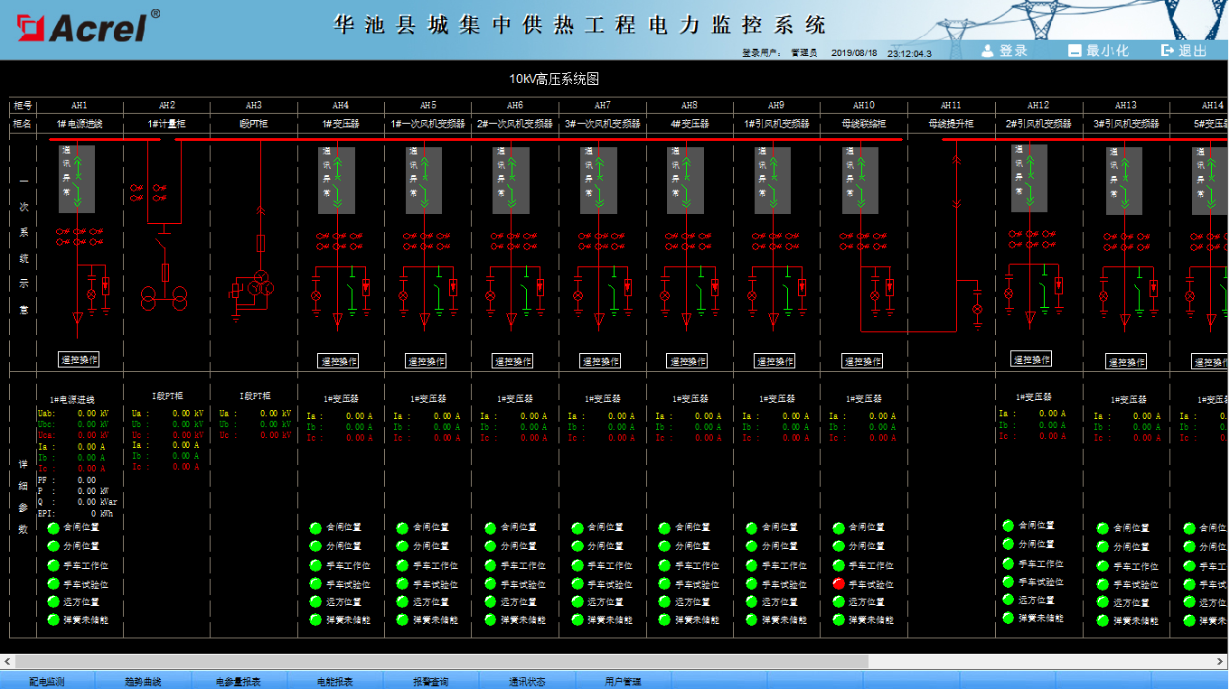Screen dimensions: 1230x689
Task: Click the AH3 PT柜 fuse symbol
Action: point(260,243)
